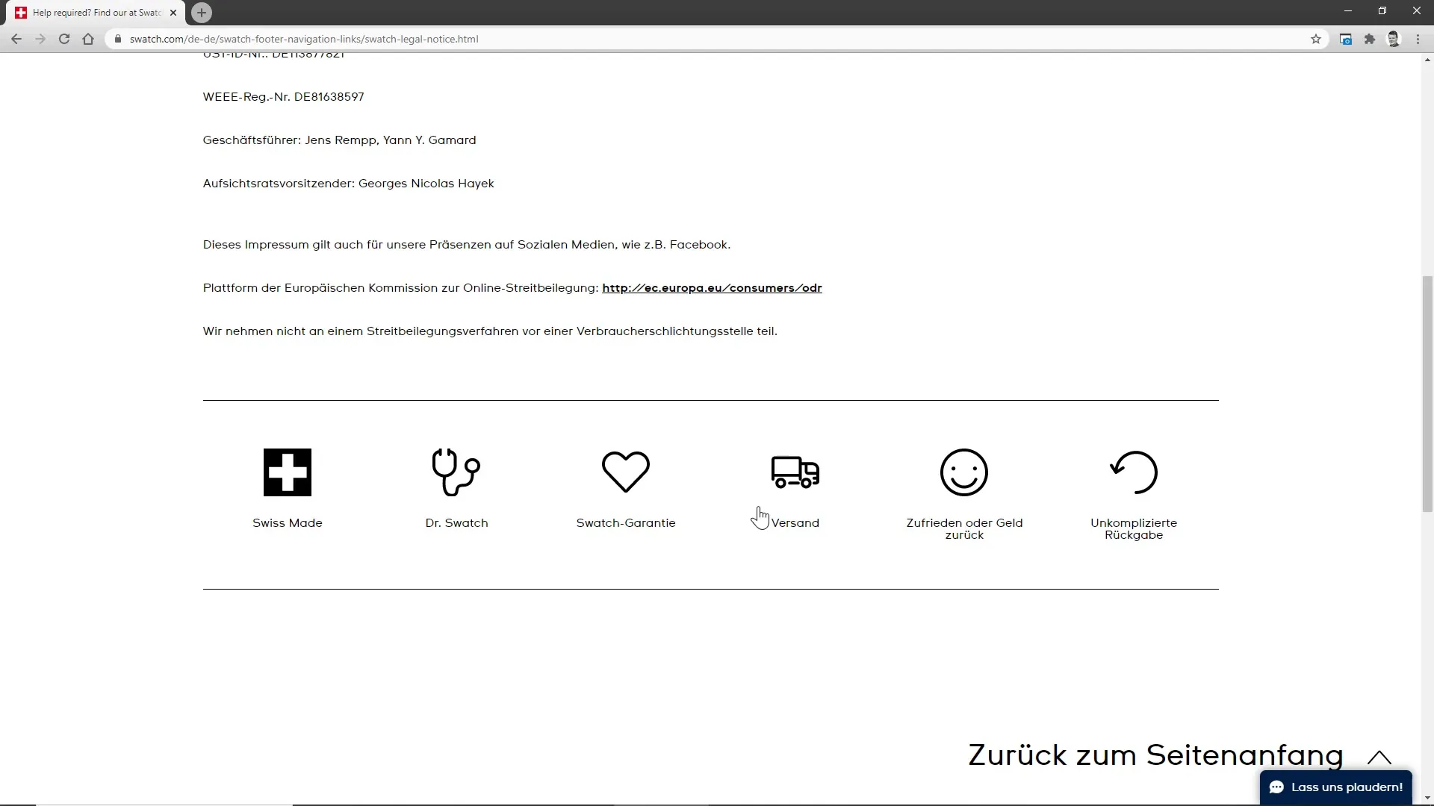Open the 'Lass uns plaudern!' chat button
The image size is (1434, 806).
click(x=1335, y=787)
